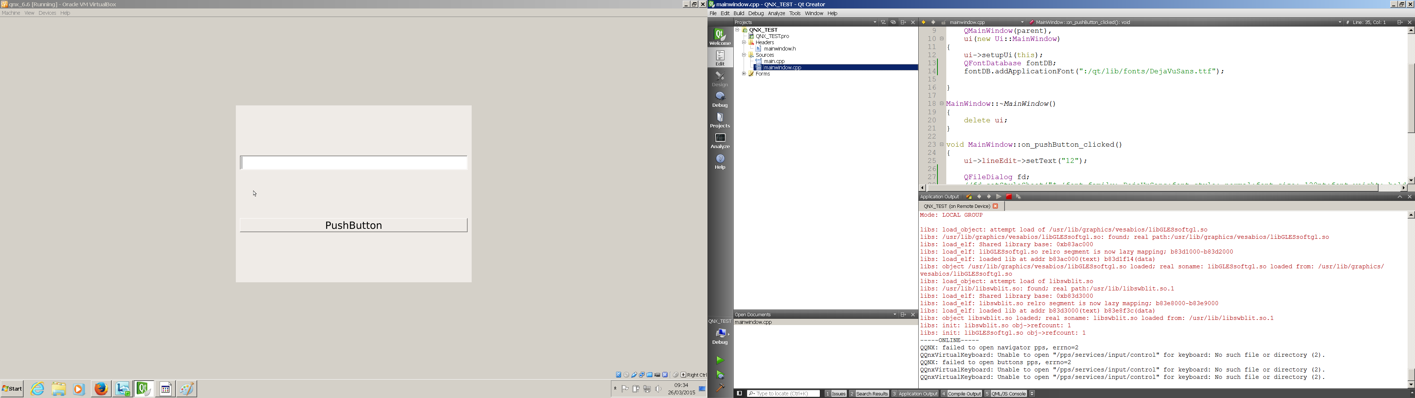
Task: Open the Issues output pane button
Action: [835, 394]
